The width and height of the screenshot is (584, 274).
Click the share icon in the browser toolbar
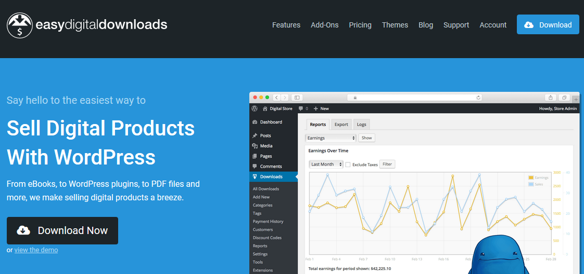(551, 97)
